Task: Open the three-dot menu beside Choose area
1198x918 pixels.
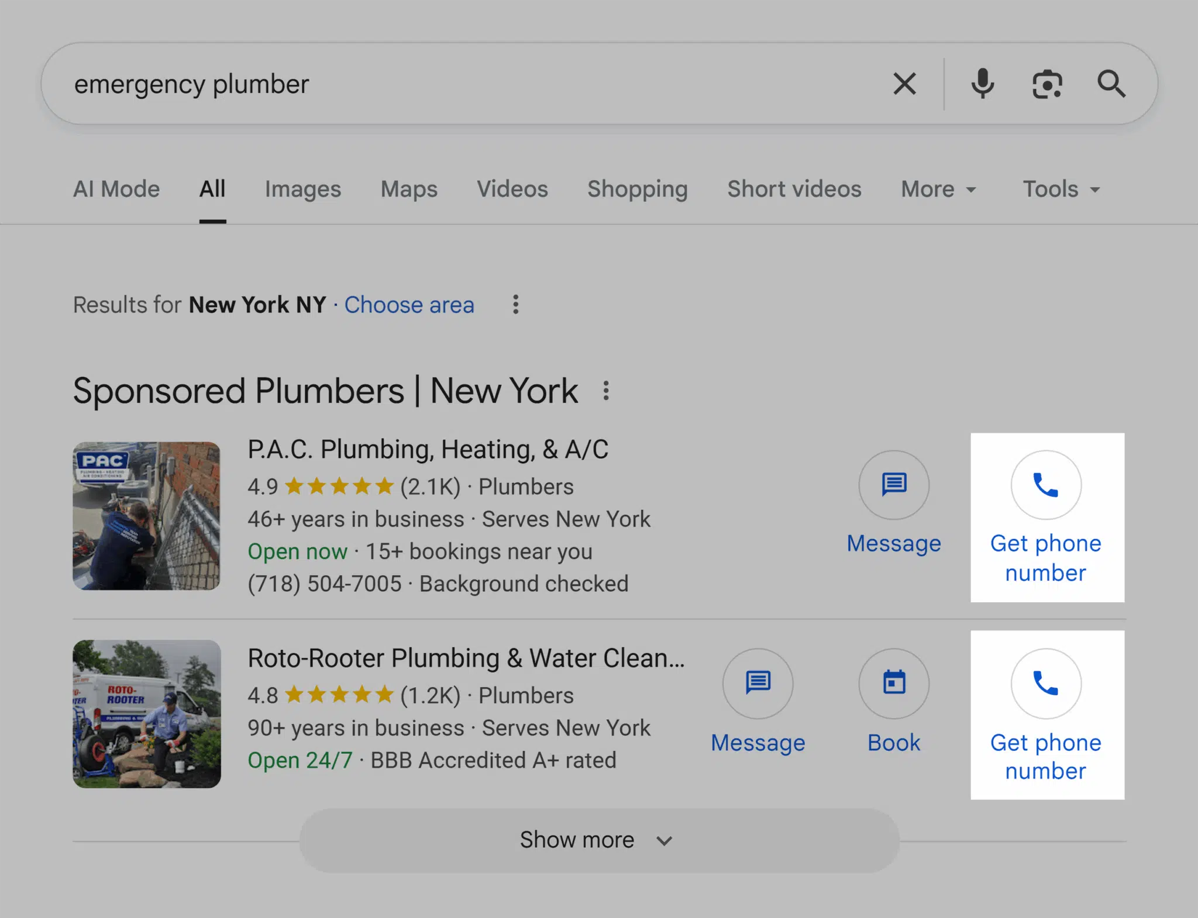Action: point(515,305)
